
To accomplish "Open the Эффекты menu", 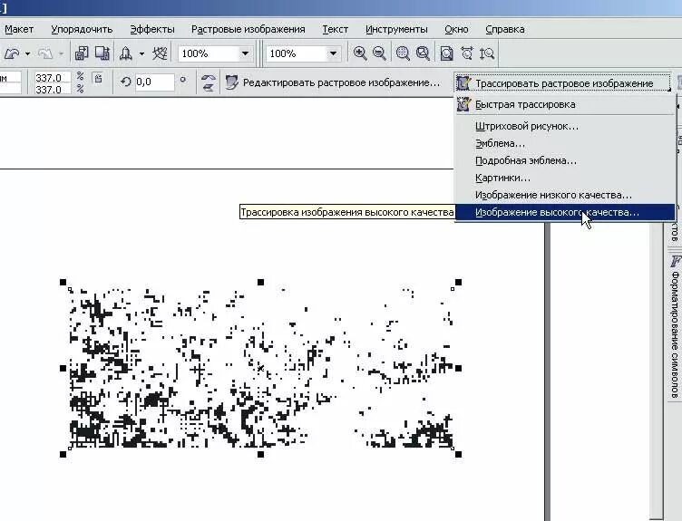I will tap(152, 29).
